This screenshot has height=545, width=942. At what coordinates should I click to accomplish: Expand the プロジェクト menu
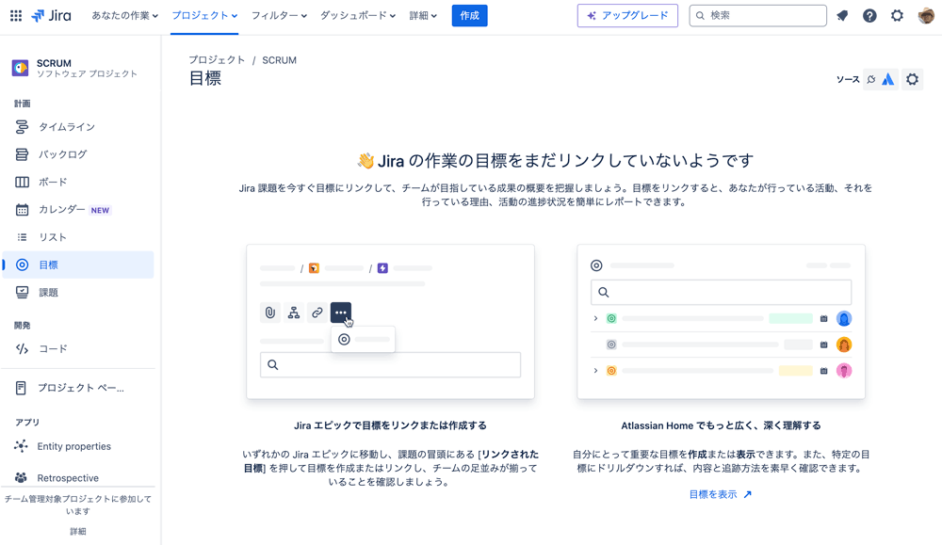coord(204,16)
